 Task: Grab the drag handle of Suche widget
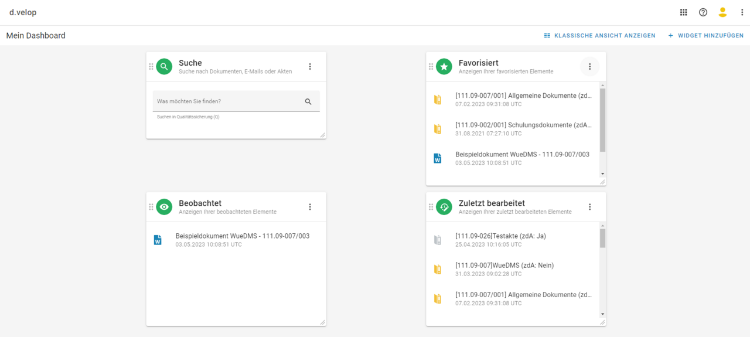pyautogui.click(x=151, y=67)
